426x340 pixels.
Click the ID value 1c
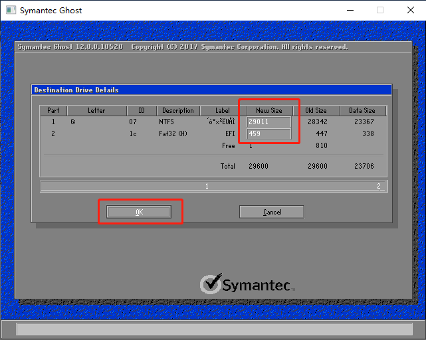click(133, 133)
